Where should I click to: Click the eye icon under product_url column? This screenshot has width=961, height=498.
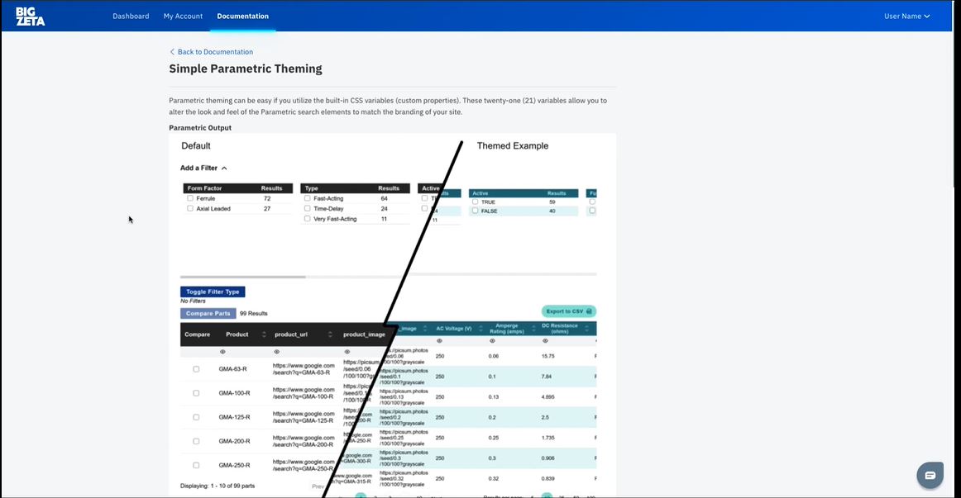point(276,352)
